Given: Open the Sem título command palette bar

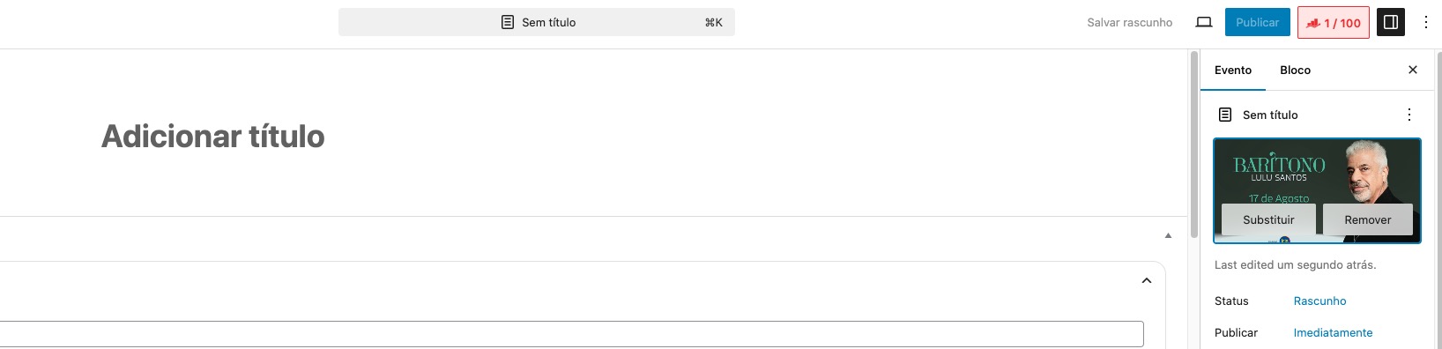Looking at the screenshot, I should pyautogui.click(x=537, y=22).
